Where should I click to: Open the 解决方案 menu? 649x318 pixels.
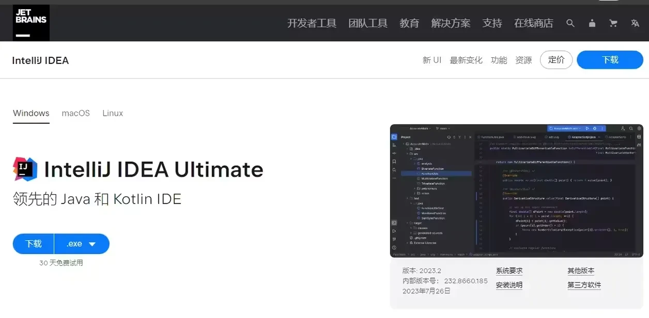[x=451, y=23]
